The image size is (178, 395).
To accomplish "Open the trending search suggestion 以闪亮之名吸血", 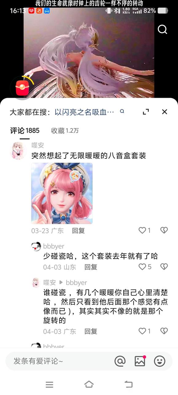I will tap(84, 112).
